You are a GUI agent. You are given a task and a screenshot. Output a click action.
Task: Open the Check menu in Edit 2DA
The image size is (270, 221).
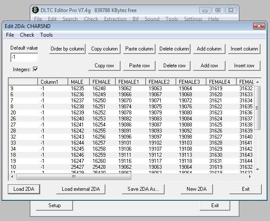coord(27,35)
